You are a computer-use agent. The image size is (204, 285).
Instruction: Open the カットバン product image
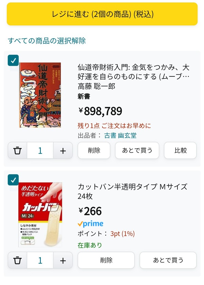pos(40,215)
